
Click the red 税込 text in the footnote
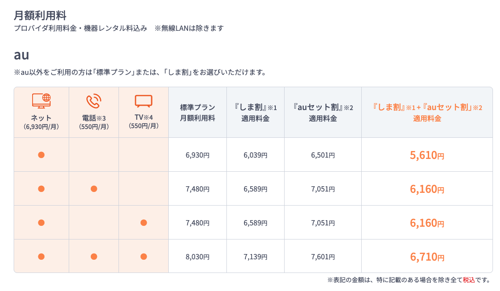click(x=469, y=280)
